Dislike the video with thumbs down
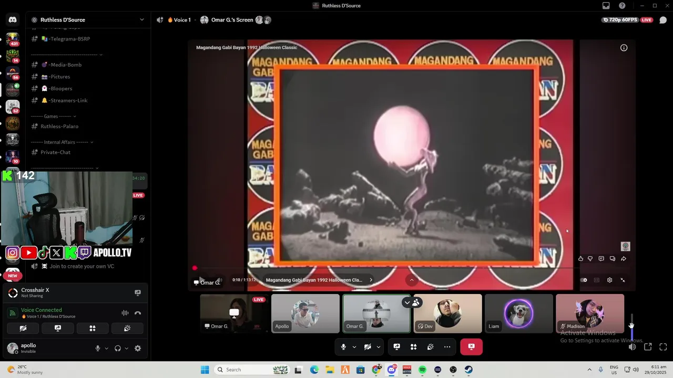Screen dimensions: 673x378 click(590, 259)
